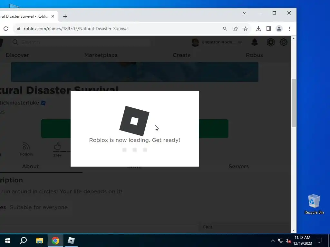Click the green Play button
The image size is (330, 247).
click(x=135, y=129)
